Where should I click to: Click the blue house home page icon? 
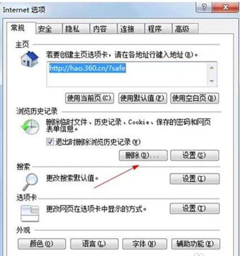tap(29, 59)
